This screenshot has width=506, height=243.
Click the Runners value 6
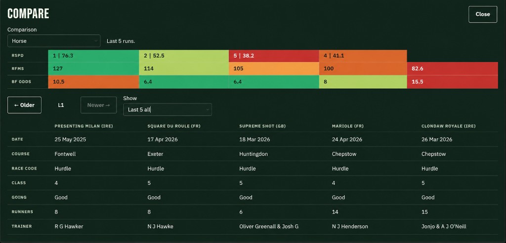click(x=241, y=212)
